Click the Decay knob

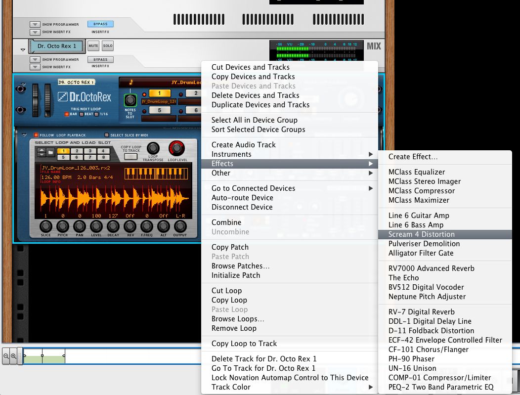(113, 226)
